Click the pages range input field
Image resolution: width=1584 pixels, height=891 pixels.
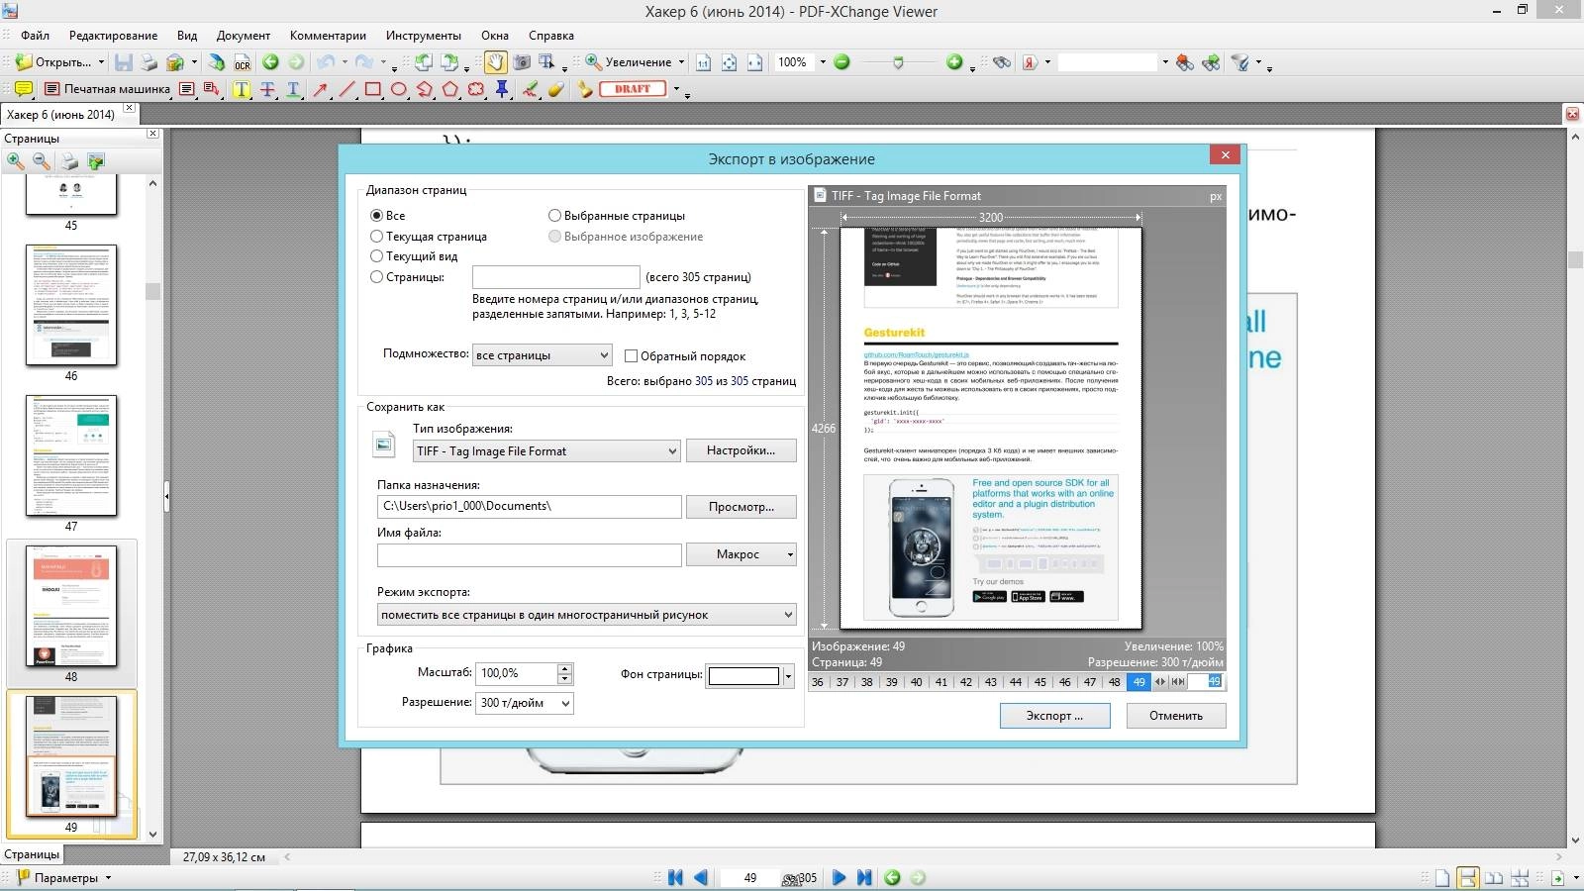[x=556, y=277]
